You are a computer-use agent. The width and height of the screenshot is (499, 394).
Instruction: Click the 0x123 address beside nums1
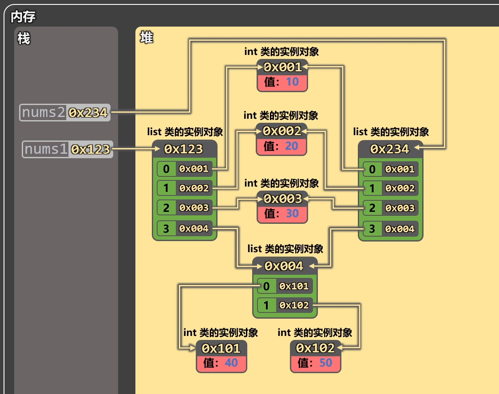click(91, 149)
